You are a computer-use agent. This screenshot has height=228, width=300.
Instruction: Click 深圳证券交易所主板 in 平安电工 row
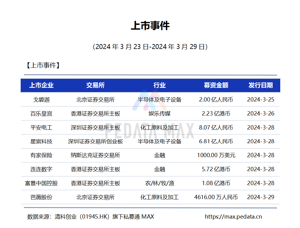pyautogui.click(x=95, y=127)
